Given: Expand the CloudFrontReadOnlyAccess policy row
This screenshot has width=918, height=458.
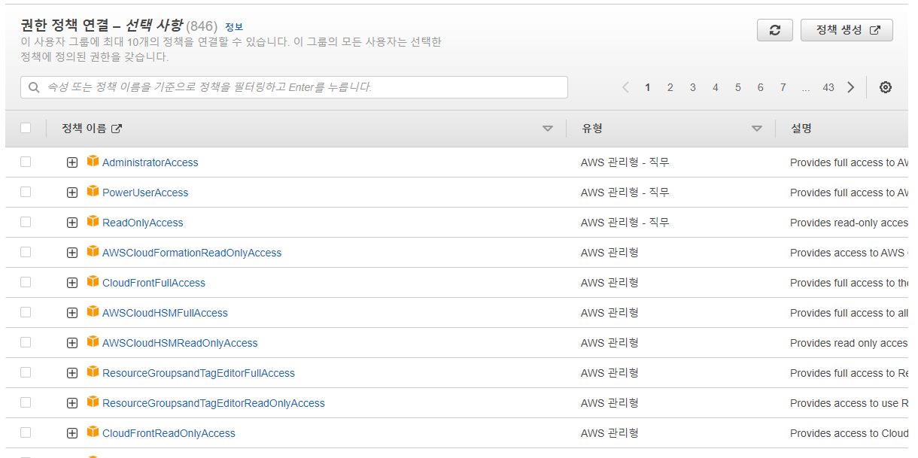Looking at the screenshot, I should click(x=72, y=433).
